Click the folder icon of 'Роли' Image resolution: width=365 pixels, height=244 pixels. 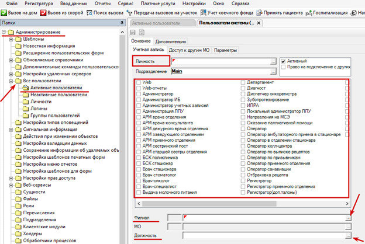coord(18,205)
